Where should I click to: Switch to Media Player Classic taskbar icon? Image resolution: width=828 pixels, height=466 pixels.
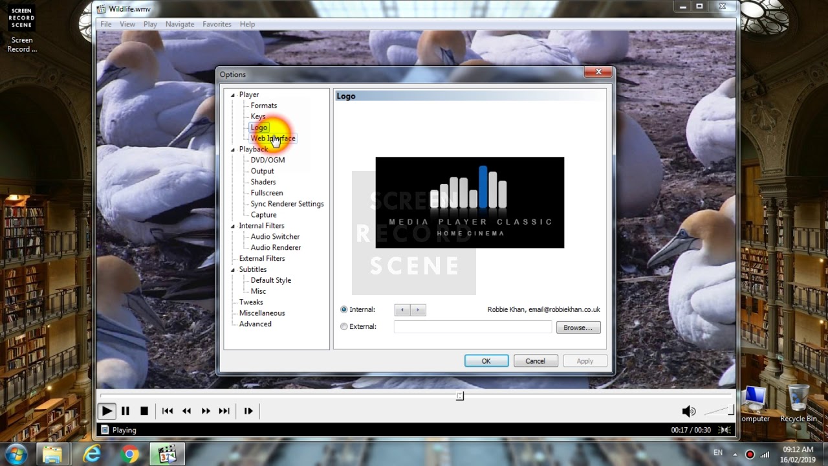[x=167, y=454]
